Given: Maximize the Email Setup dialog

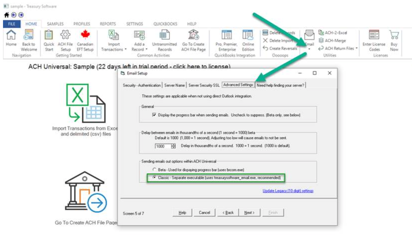Looking at the screenshot, I should point(315,73).
